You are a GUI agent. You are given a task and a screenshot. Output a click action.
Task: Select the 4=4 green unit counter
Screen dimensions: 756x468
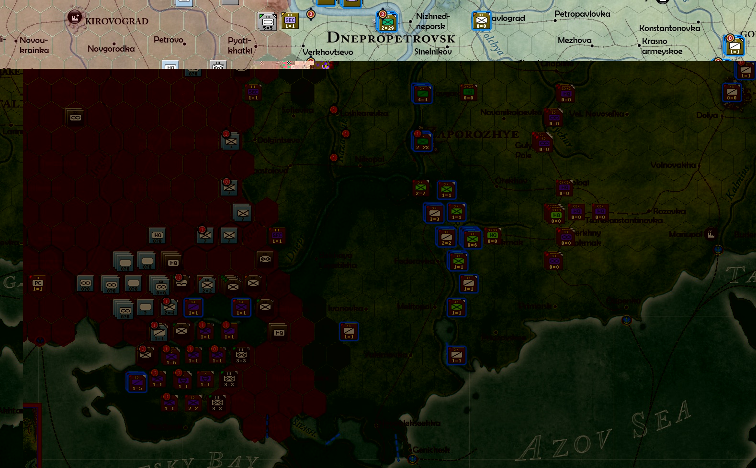422,94
